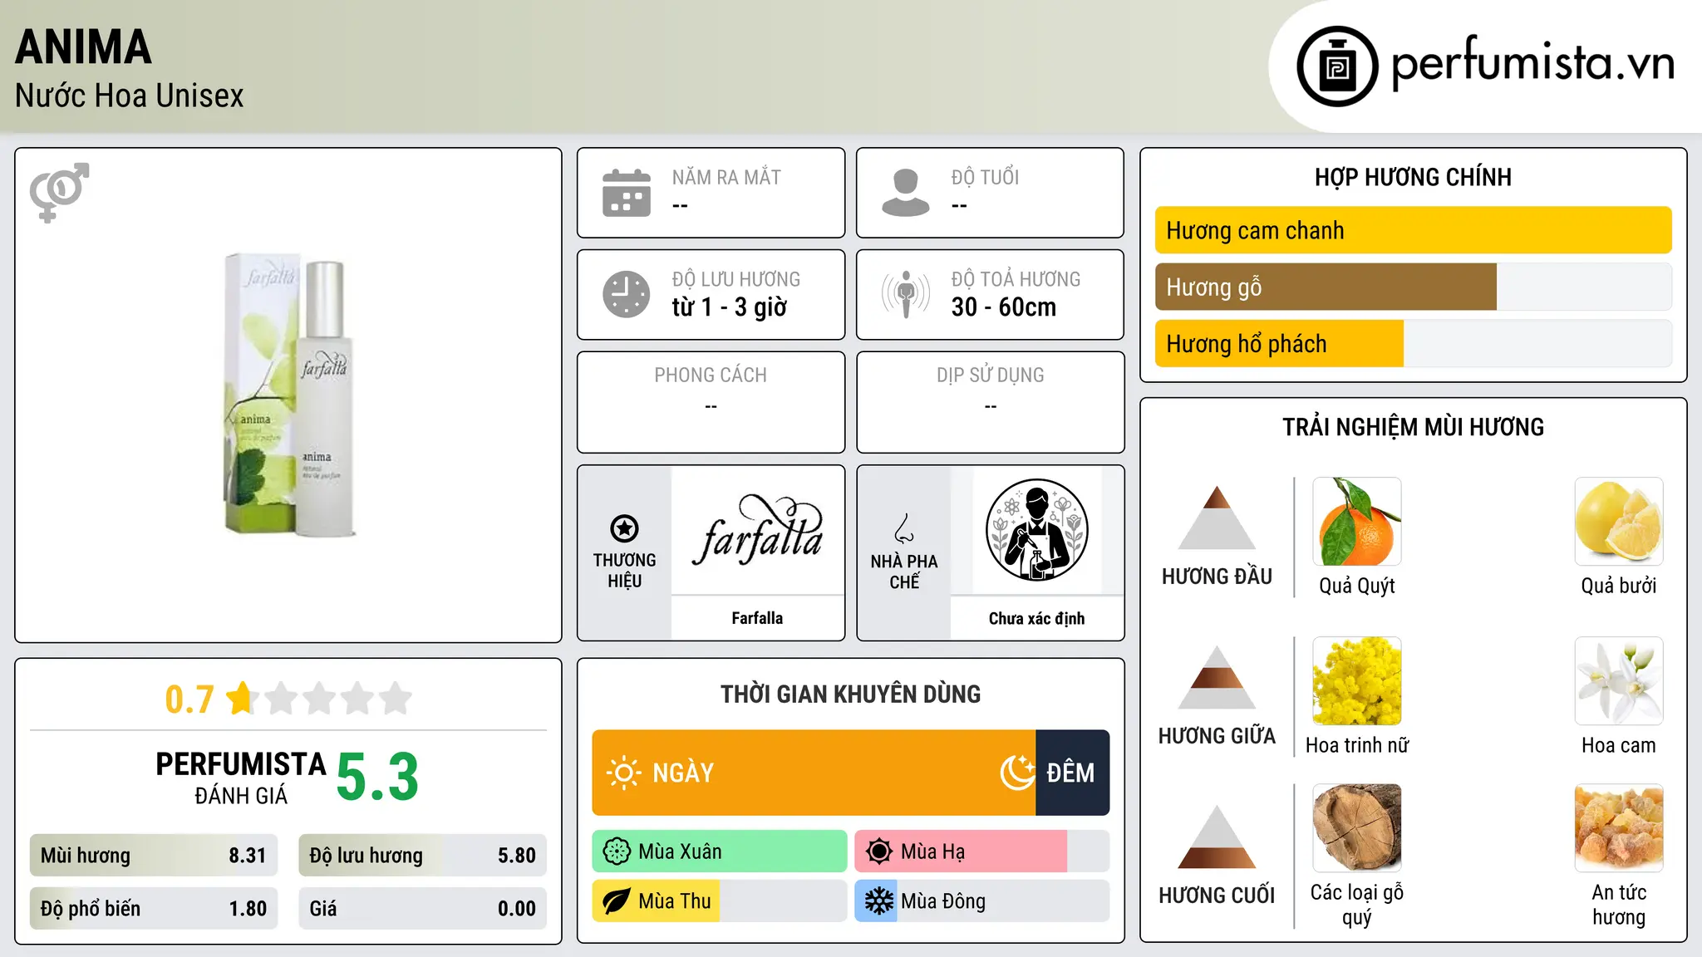1702x957 pixels.
Task: Click the Giá 0.00 score row
Action: pyautogui.click(x=422, y=909)
